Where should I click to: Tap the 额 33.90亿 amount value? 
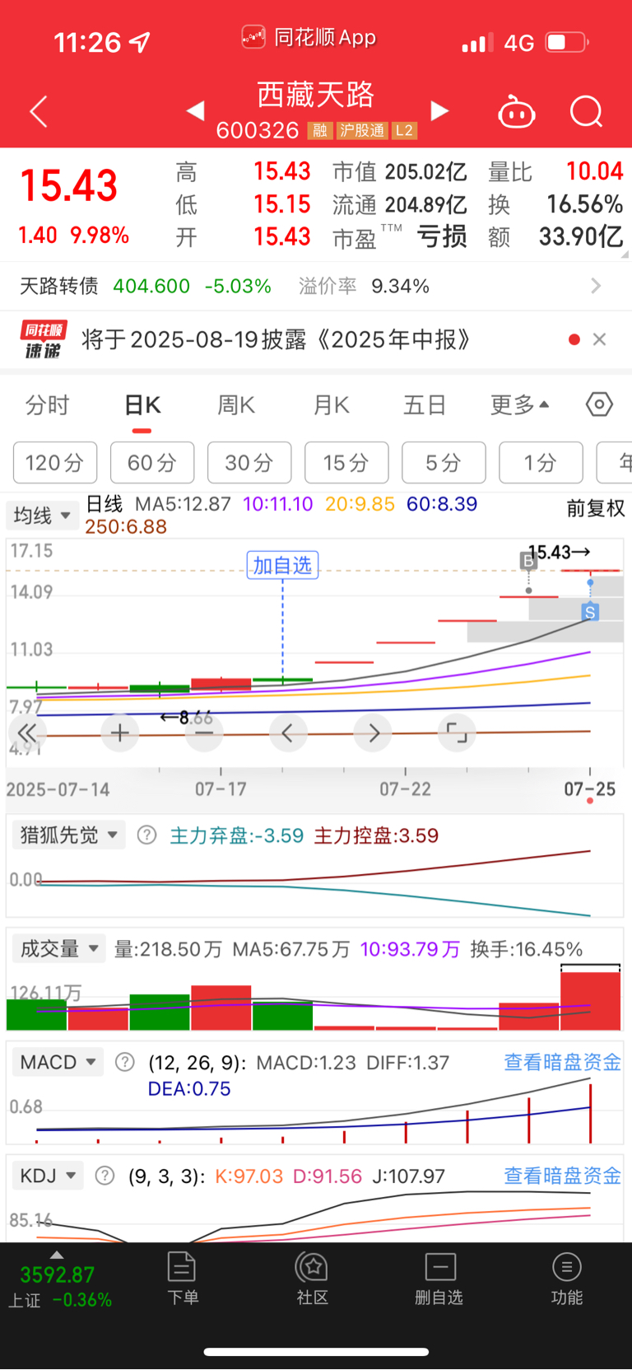[x=581, y=237]
